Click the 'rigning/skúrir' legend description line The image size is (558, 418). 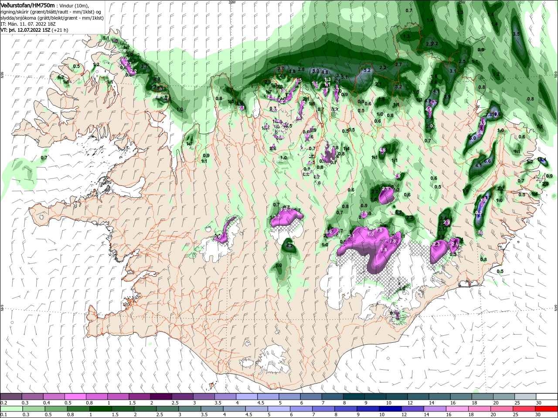point(51,12)
